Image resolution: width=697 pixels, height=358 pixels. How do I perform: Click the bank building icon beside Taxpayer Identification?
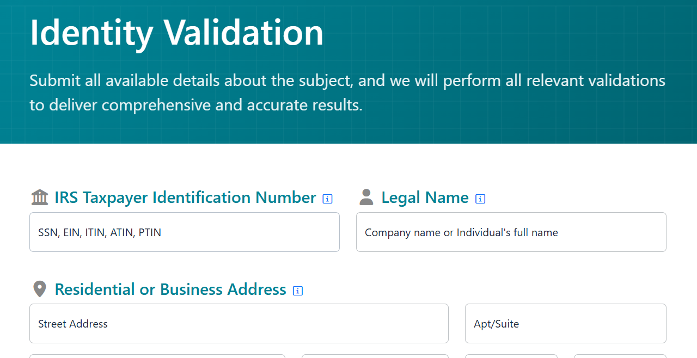(x=40, y=197)
